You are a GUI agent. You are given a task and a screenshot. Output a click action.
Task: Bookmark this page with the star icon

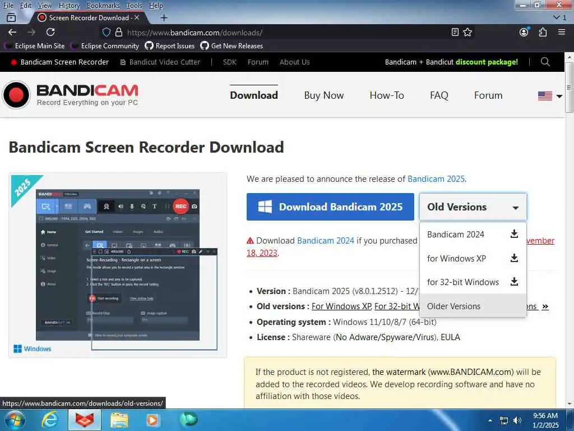click(467, 32)
